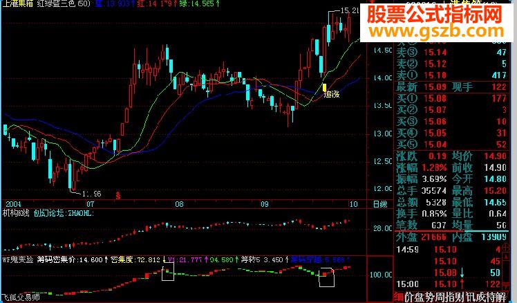Click the 飞狐交易师 label
Image resolution: width=517 pixels, height=303 pixels.
click(21, 297)
